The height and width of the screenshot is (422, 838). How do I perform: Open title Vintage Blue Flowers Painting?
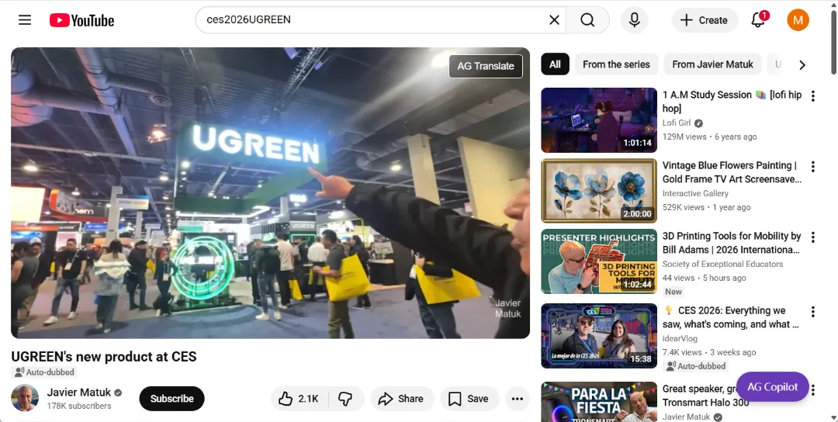click(x=732, y=172)
